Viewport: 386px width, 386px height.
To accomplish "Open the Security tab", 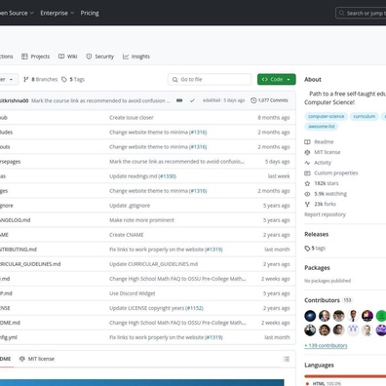I will click(99, 57).
